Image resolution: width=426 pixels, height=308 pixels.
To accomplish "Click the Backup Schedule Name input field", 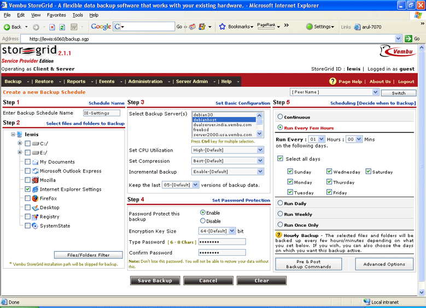I will [x=102, y=113].
